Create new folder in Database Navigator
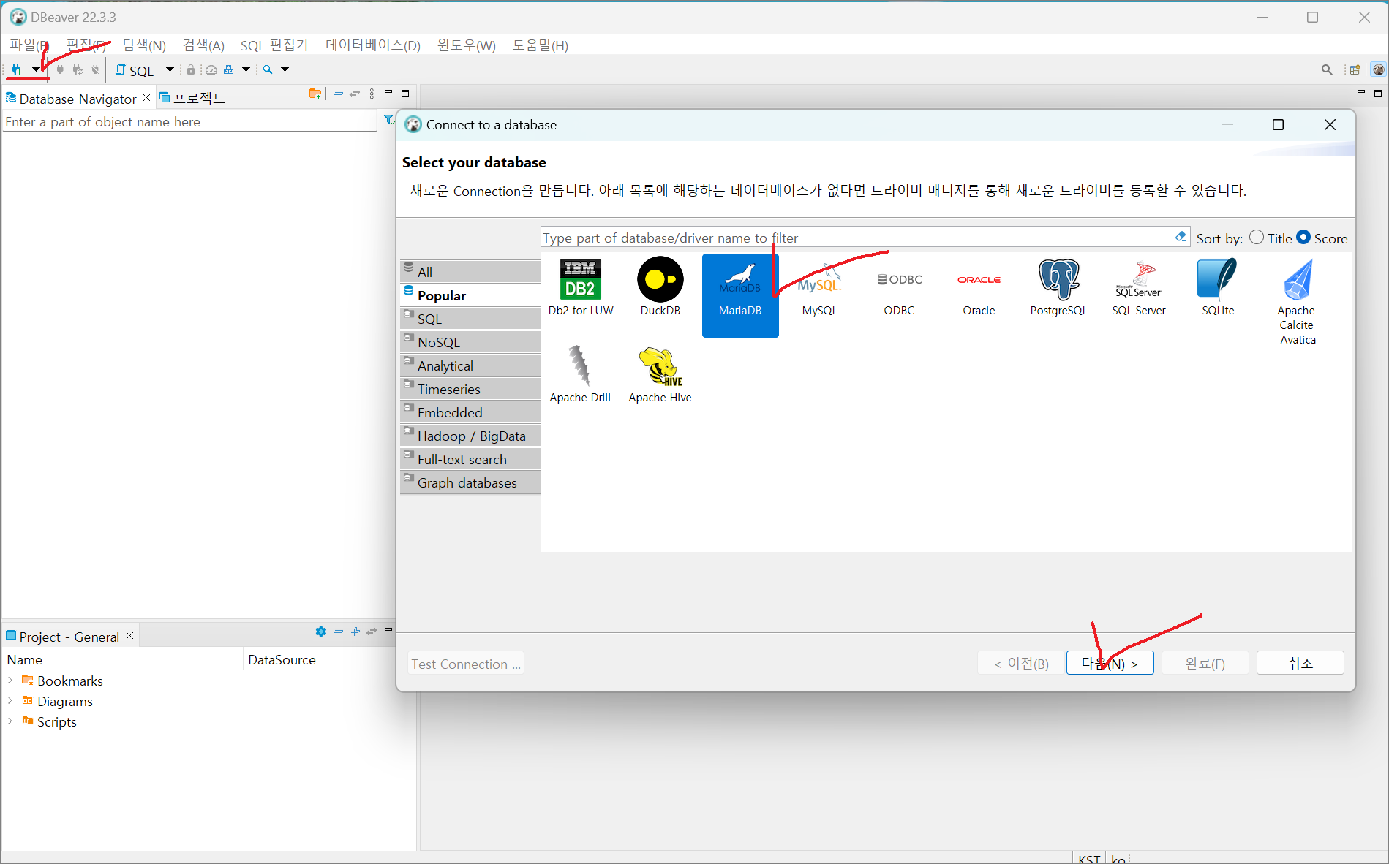This screenshot has width=1389, height=864. click(315, 94)
